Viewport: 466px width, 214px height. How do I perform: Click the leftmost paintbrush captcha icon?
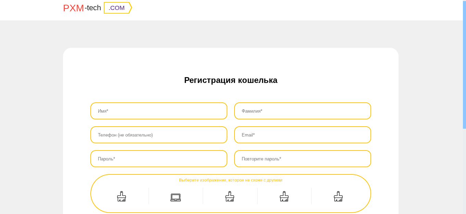(122, 196)
